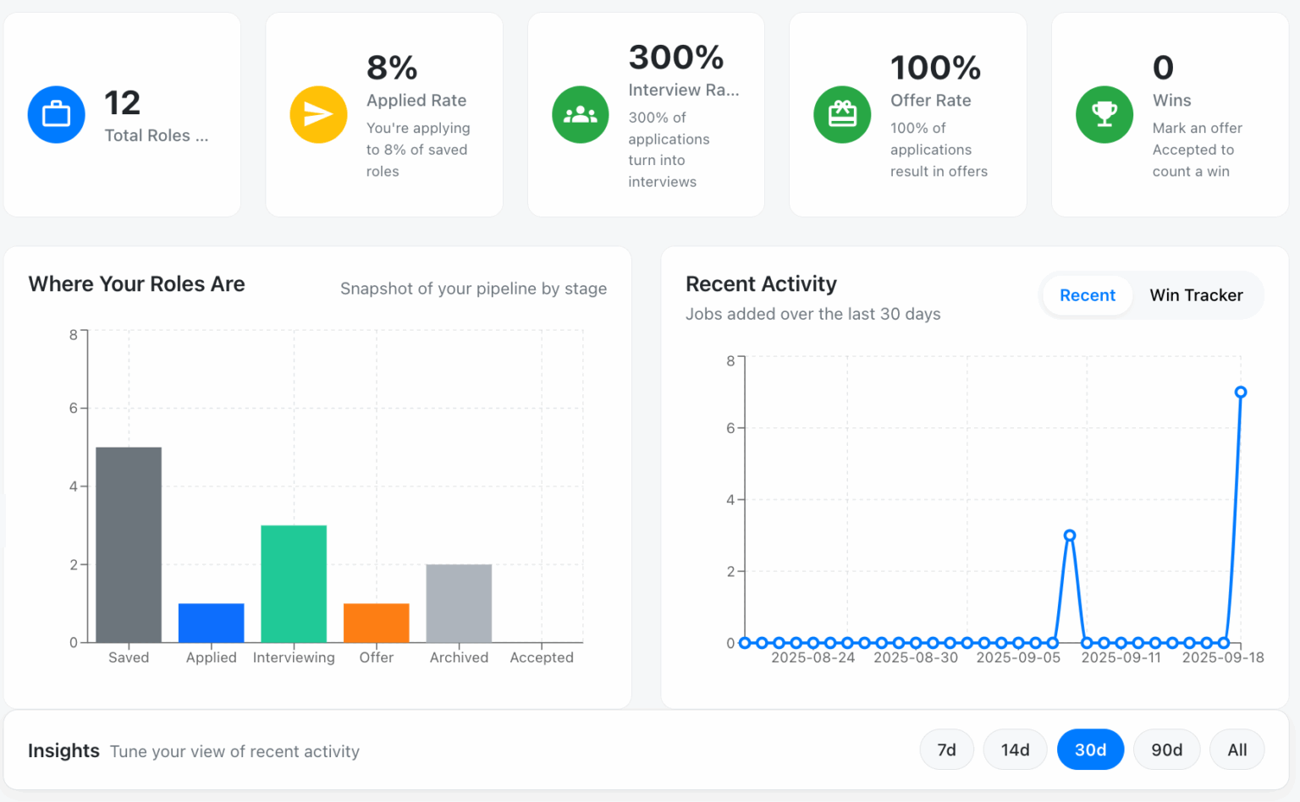Click the green Interviewing bar
Viewport: 1300px width, 802px height.
click(293, 584)
